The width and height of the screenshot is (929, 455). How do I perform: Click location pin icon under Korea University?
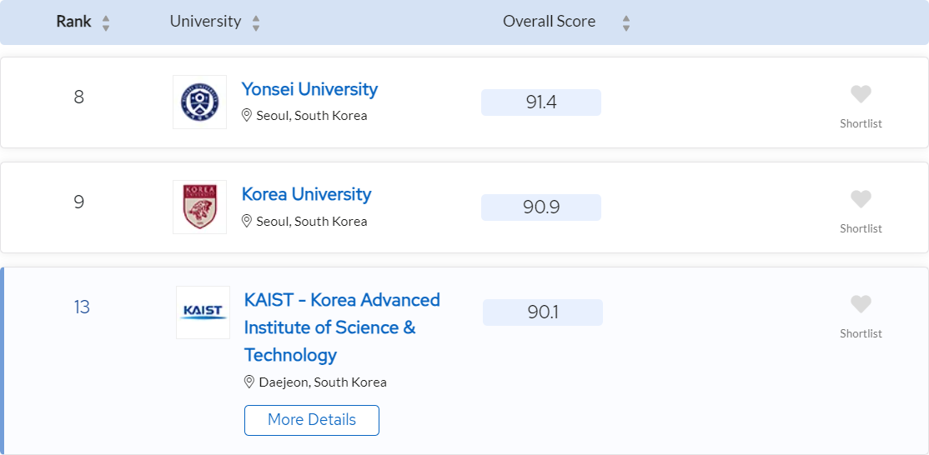coord(247,221)
